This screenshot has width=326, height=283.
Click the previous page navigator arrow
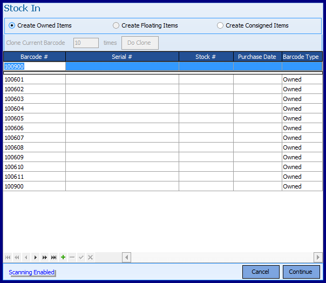point(17,258)
